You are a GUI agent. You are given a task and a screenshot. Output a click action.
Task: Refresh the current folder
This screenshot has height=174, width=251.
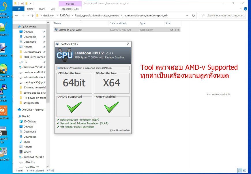193,16
